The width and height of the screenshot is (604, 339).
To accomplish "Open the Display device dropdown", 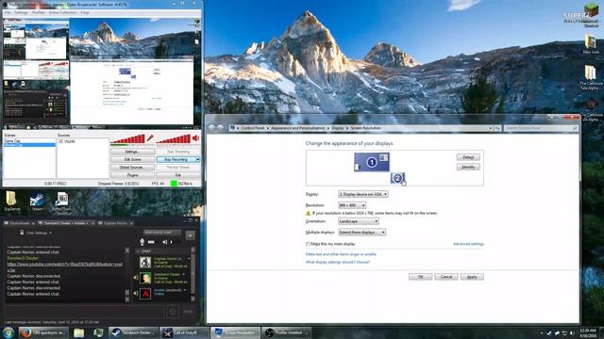I will point(362,195).
